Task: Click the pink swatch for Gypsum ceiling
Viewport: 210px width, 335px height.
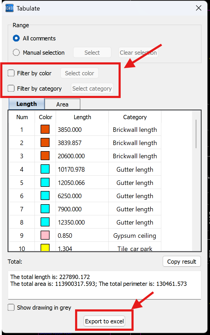Action: coord(45,235)
